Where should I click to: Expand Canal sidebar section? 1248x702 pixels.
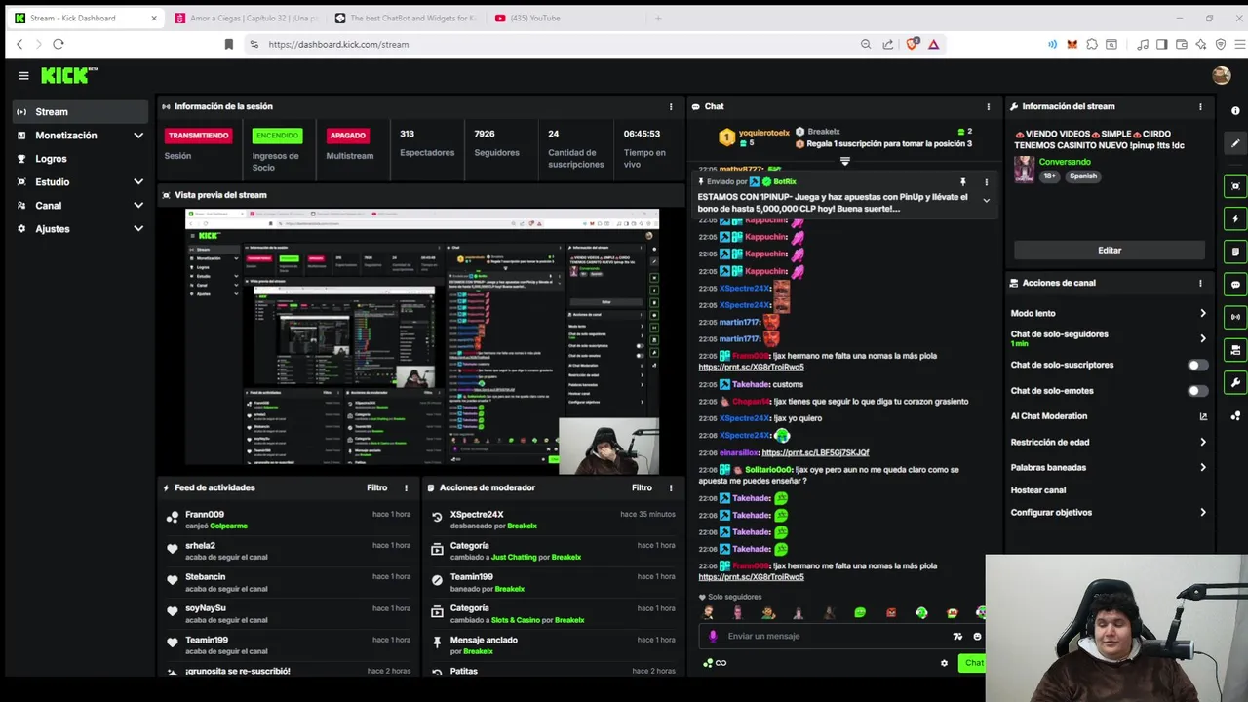coord(138,206)
